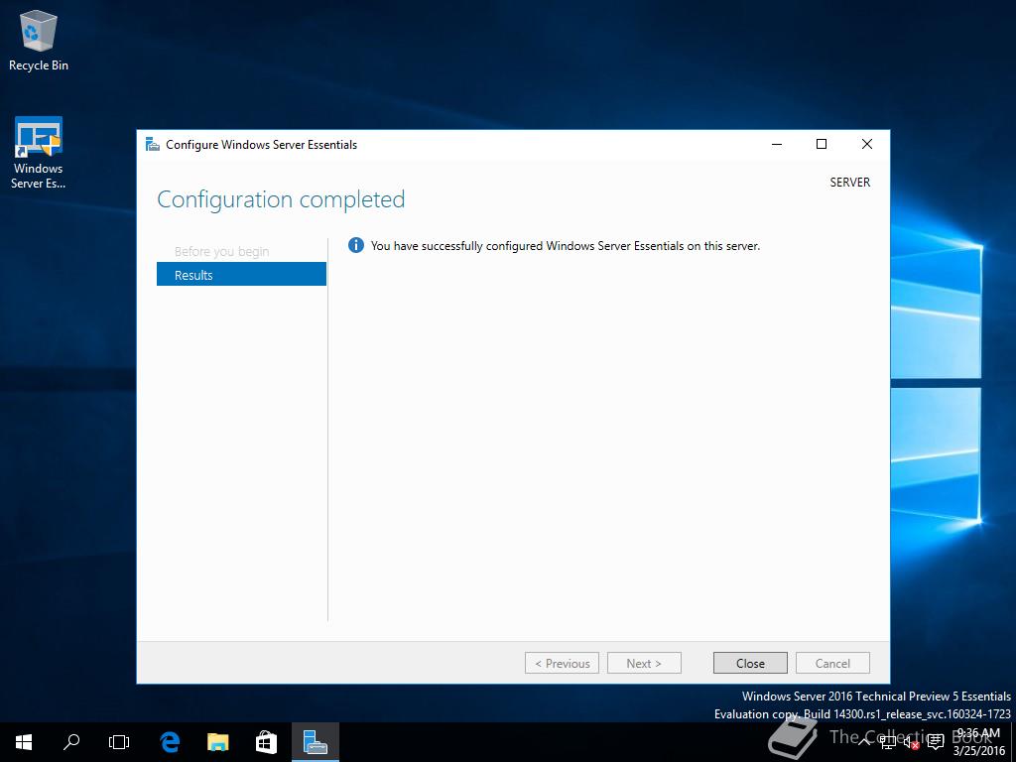Screen dimensions: 1016x762
Task: Click the Configuration completed heading
Action: 281,199
